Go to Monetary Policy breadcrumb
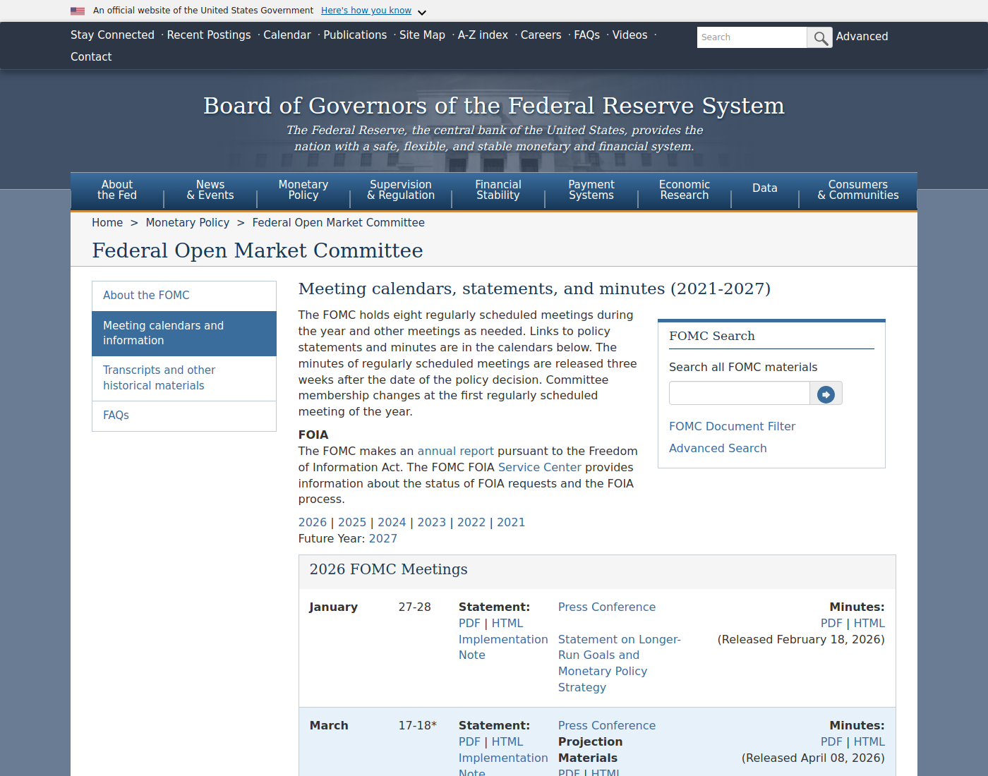The height and width of the screenshot is (776, 988). point(188,223)
